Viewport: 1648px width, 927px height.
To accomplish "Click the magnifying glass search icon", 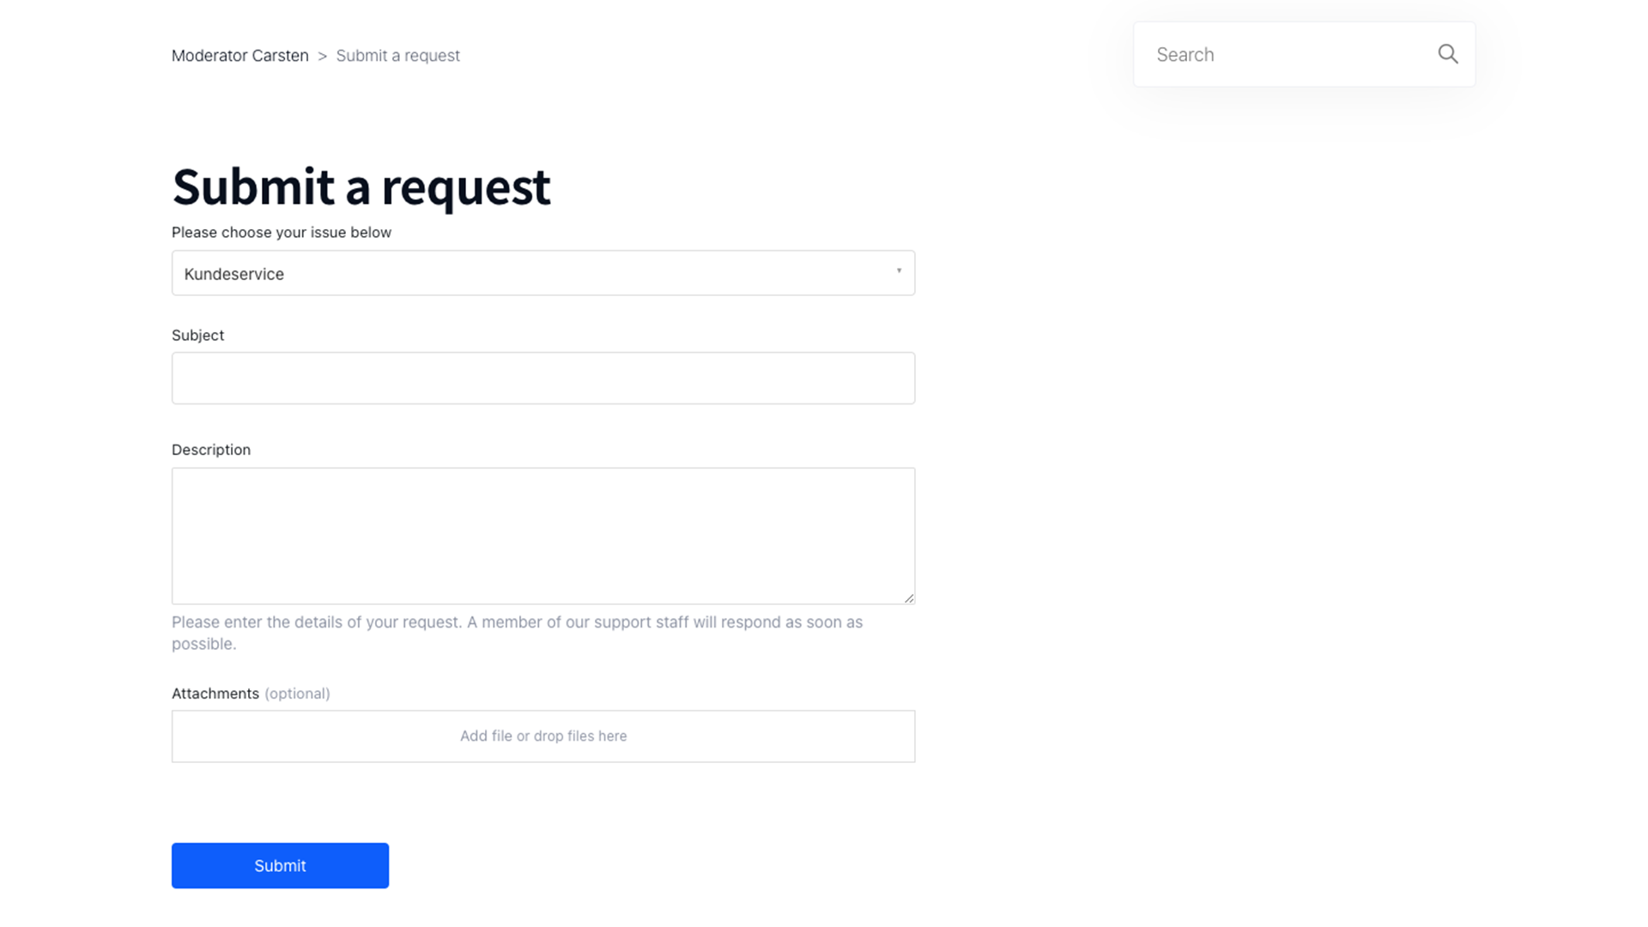I will 1447,54.
